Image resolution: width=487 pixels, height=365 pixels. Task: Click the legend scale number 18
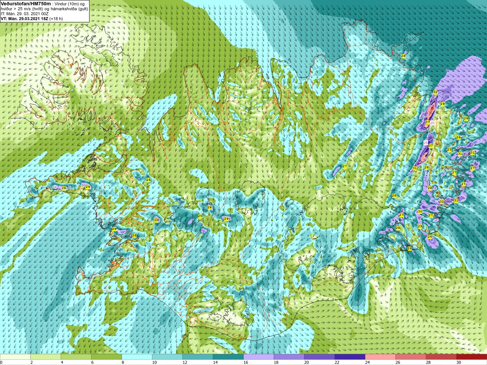tap(276, 362)
